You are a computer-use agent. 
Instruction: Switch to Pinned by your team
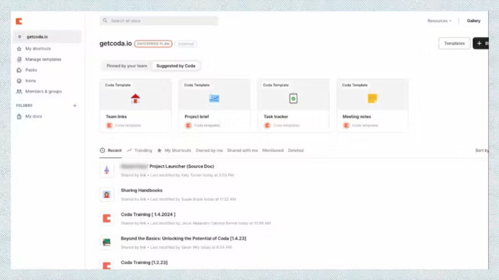pyautogui.click(x=127, y=66)
